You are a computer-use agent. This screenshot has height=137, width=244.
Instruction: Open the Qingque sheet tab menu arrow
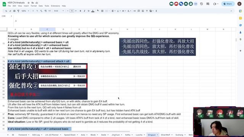click(157, 135)
